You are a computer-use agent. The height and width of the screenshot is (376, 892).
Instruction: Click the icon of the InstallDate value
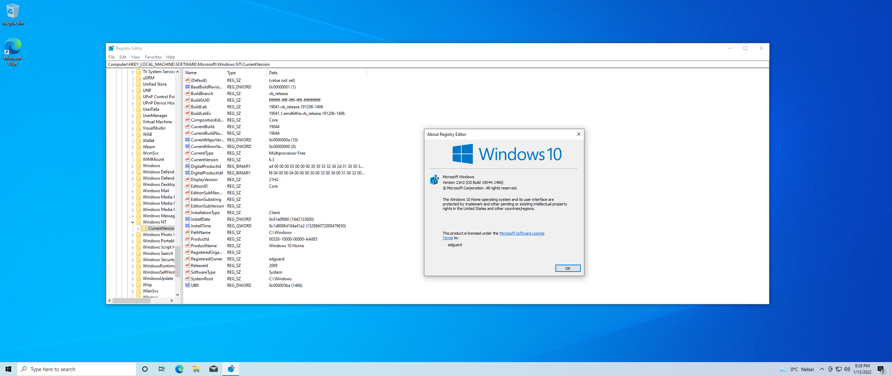click(187, 219)
